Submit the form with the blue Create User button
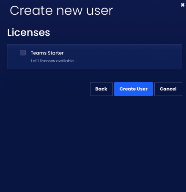 click(x=134, y=89)
